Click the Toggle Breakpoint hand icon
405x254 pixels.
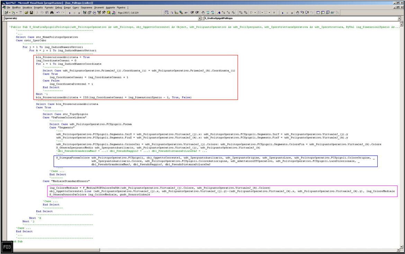(203, 12)
